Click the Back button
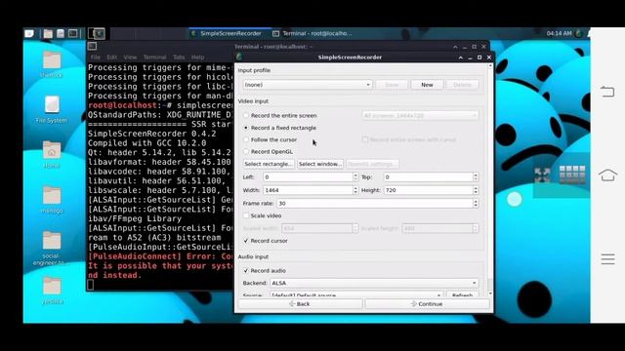625x351 pixels. point(300,304)
